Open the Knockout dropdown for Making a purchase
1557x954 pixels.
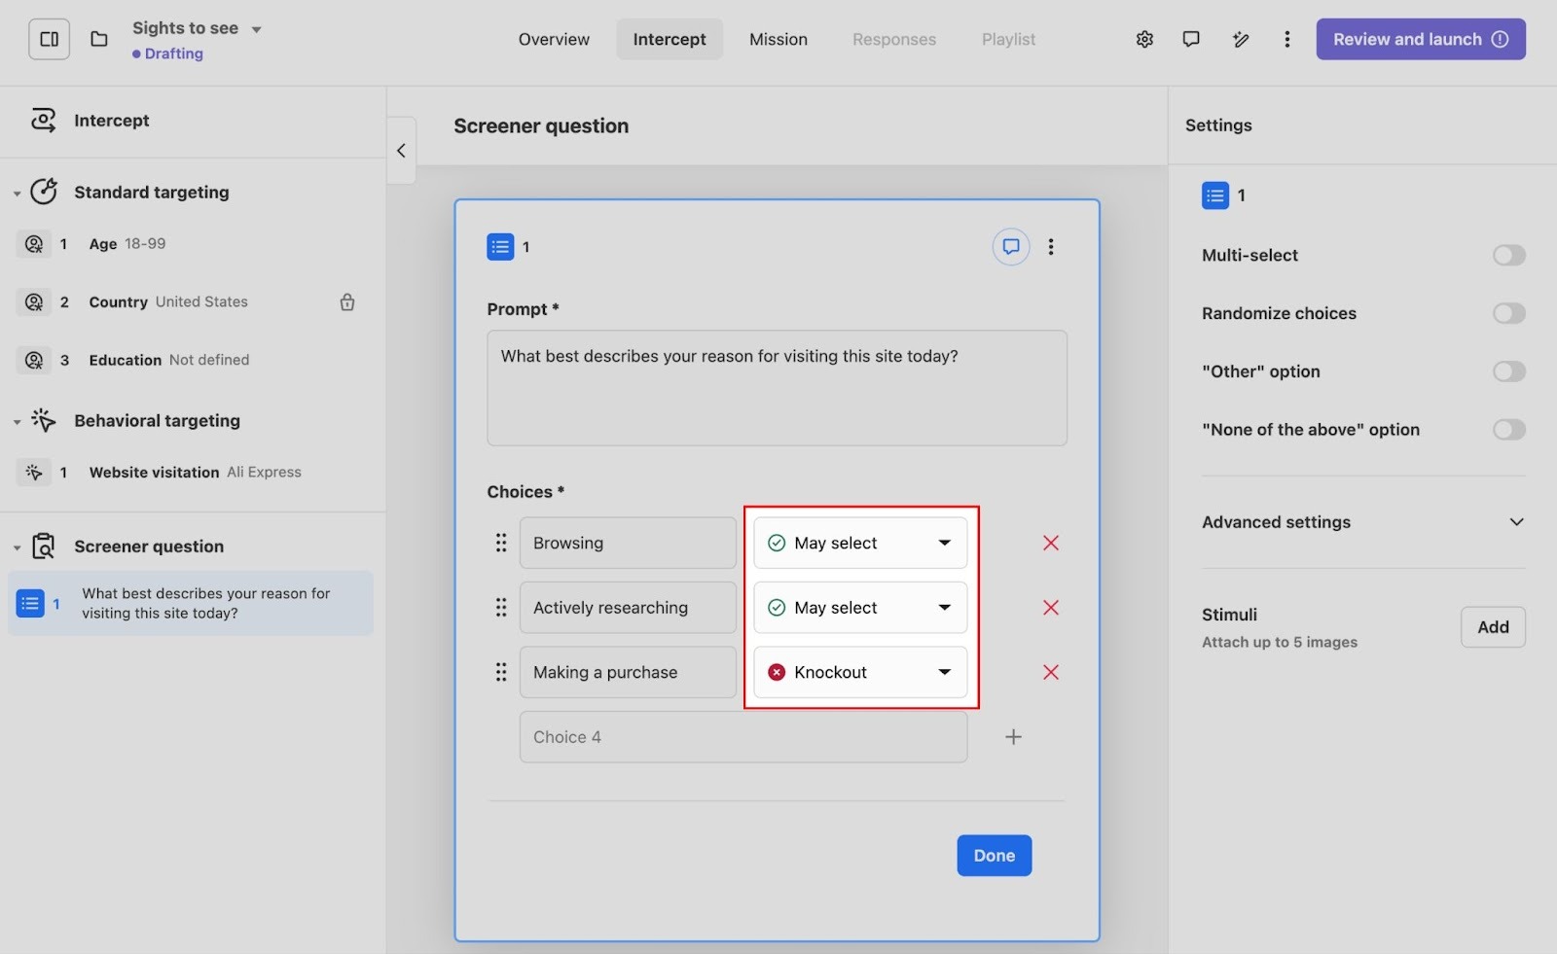point(860,672)
